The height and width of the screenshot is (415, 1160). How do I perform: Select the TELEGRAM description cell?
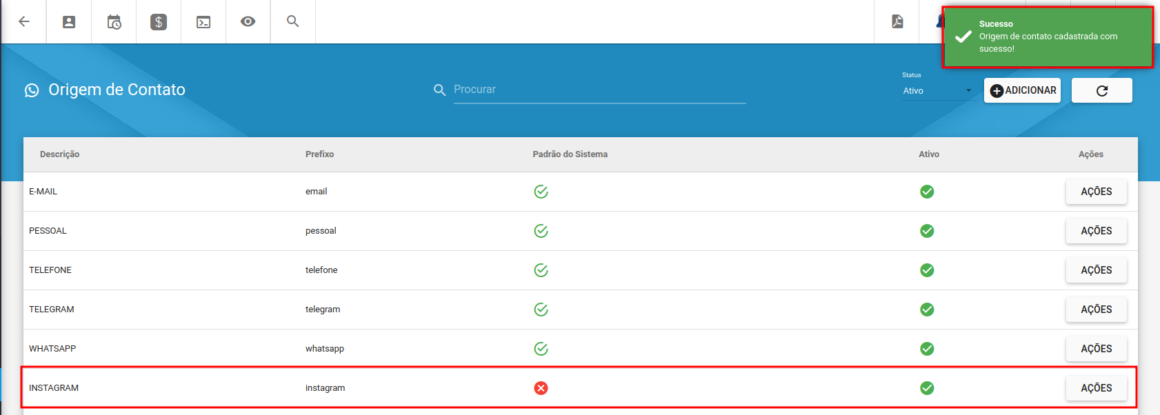pos(52,310)
